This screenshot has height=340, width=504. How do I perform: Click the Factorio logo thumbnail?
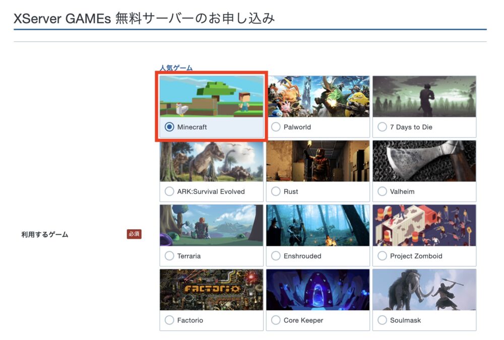tap(212, 290)
